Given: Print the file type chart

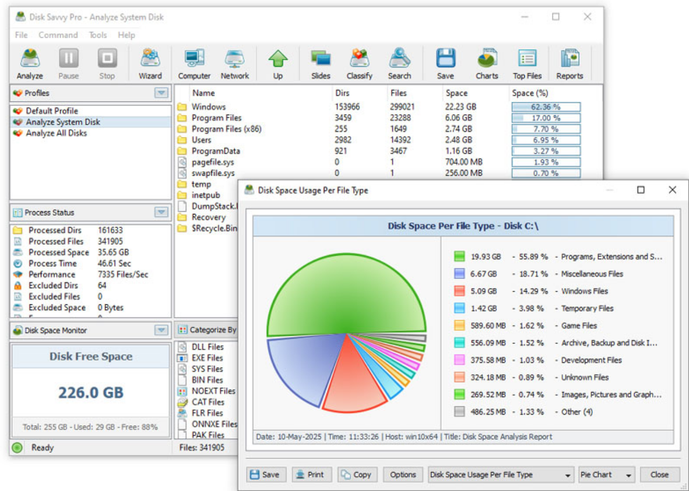Looking at the screenshot, I should pyautogui.click(x=311, y=474).
